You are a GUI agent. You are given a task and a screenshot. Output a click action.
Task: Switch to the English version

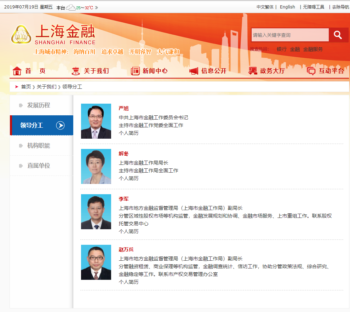[x=287, y=7]
